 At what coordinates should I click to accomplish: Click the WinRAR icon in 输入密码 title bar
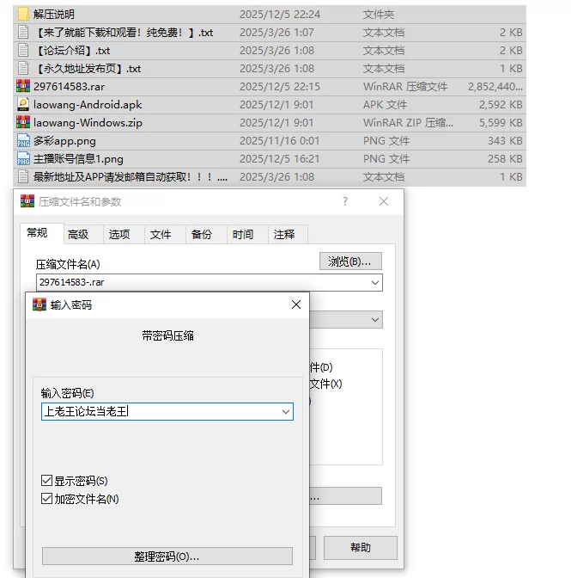[39, 304]
